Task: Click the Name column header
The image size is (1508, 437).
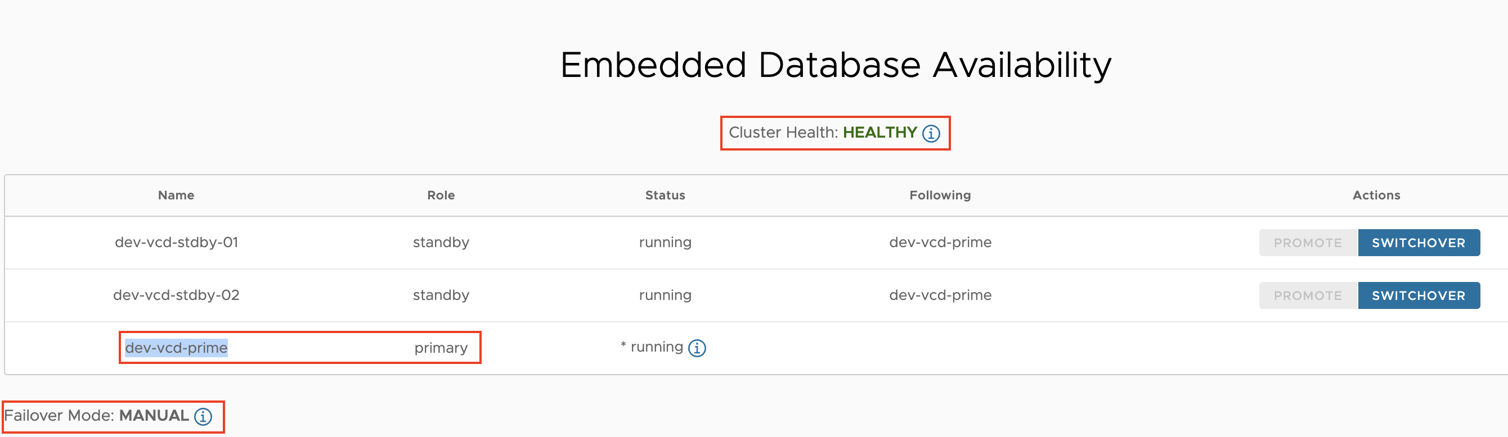Action: [x=176, y=195]
